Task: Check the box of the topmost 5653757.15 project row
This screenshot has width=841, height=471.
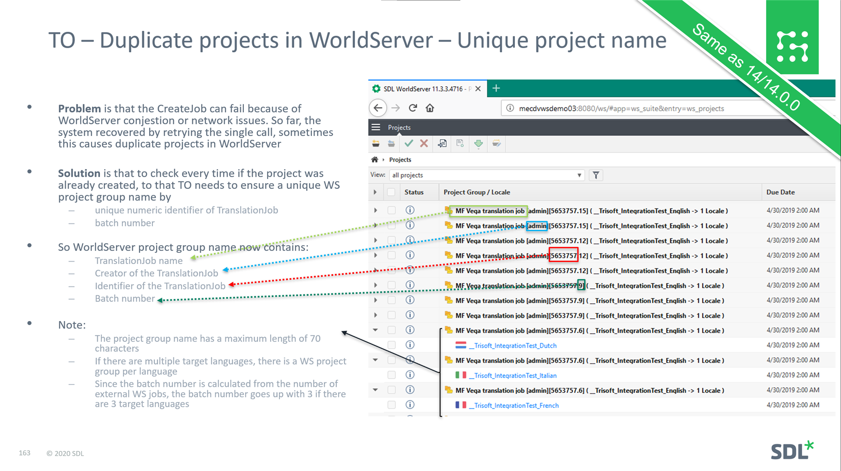Action: [x=392, y=210]
